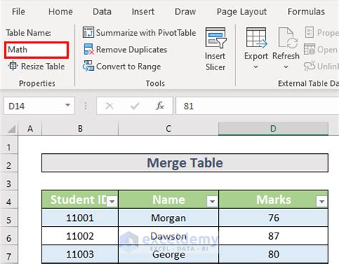Viewport: 339px width, 264px height.
Task: Click the marks cell showing 80
Action: click(273, 254)
